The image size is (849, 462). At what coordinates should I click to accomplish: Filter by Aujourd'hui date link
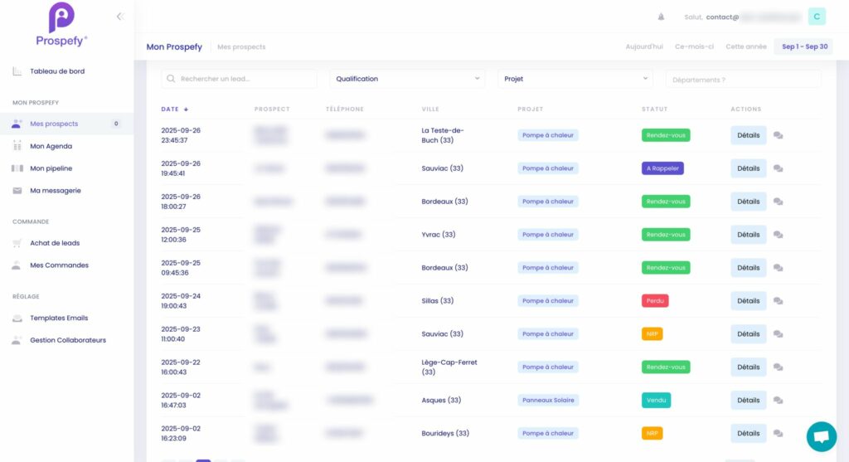[644, 46]
